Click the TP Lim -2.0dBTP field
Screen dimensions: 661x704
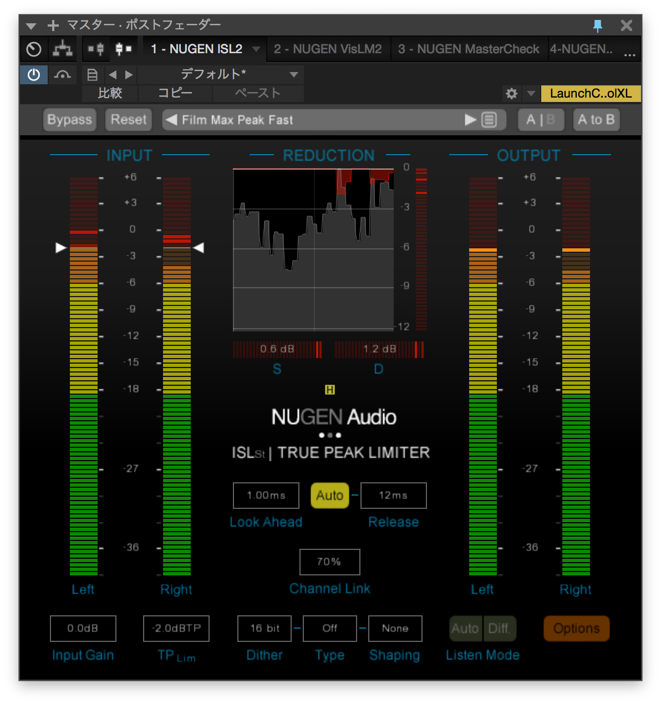click(x=176, y=629)
